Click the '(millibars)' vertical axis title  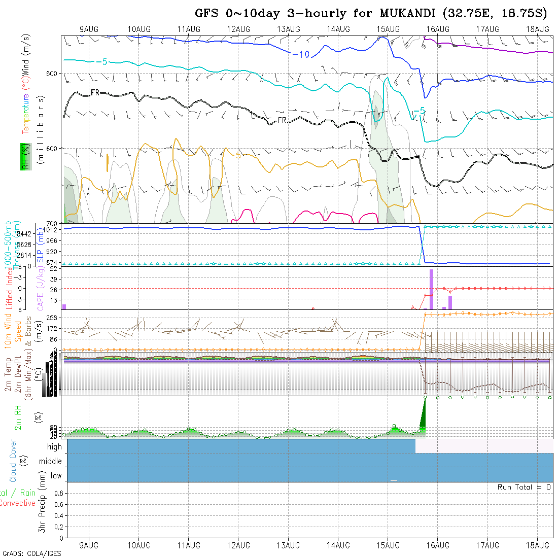[x=41, y=130]
